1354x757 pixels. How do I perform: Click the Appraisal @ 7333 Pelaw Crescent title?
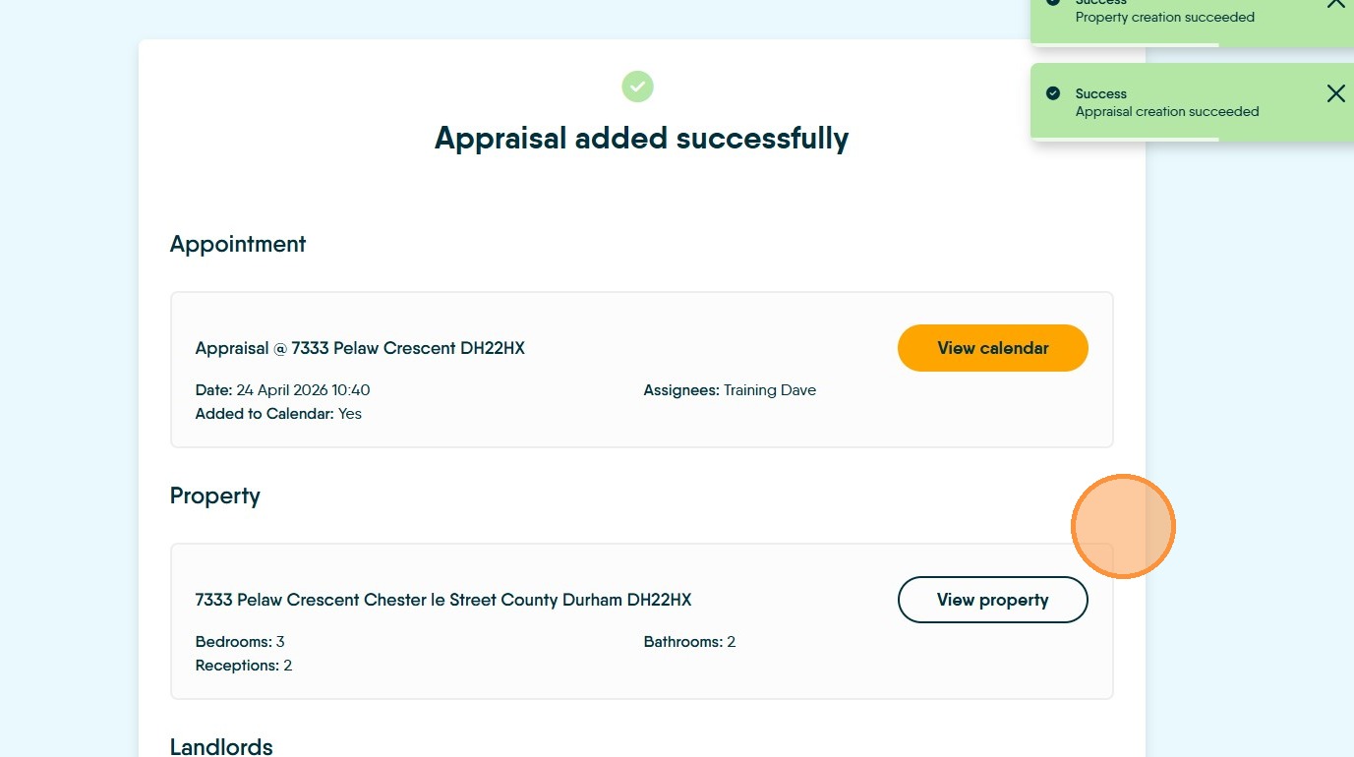[360, 348]
